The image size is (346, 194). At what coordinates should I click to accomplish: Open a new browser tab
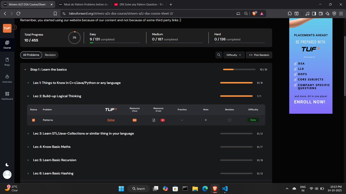click(171, 4)
